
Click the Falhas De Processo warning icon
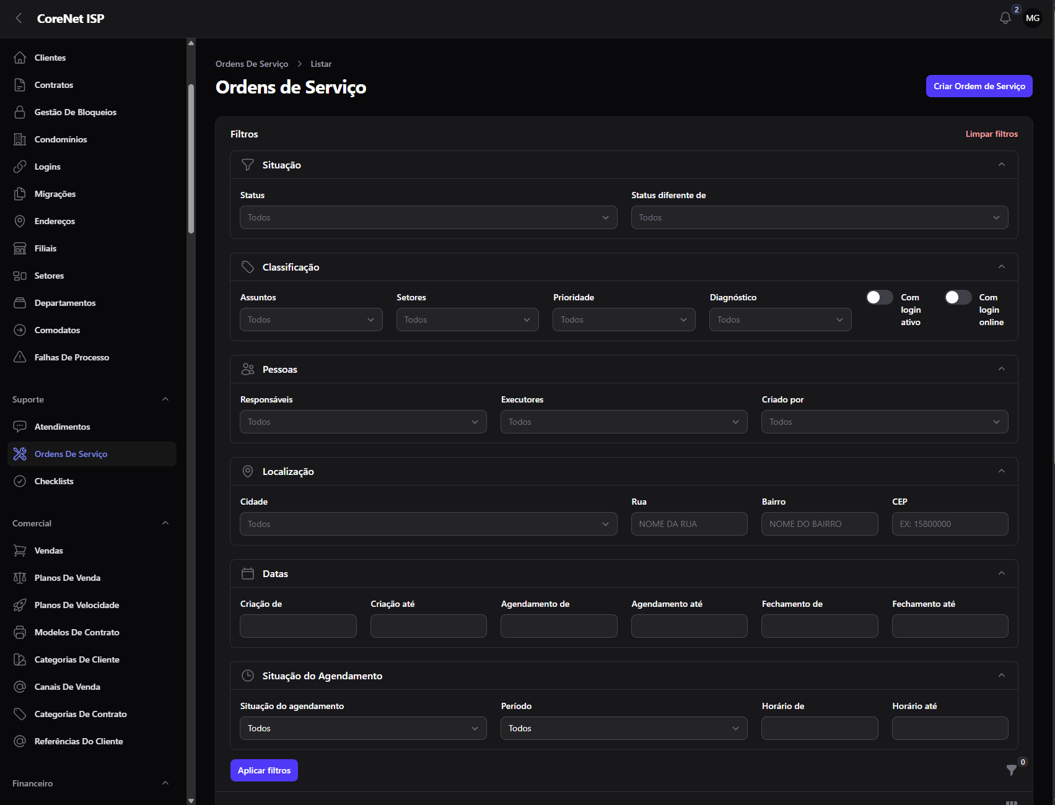tap(20, 357)
